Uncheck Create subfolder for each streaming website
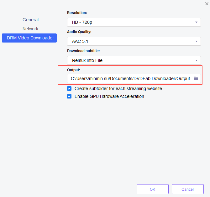210x197 pixels. 69,88
